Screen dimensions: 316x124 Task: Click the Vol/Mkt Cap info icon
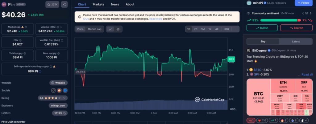(62, 40)
